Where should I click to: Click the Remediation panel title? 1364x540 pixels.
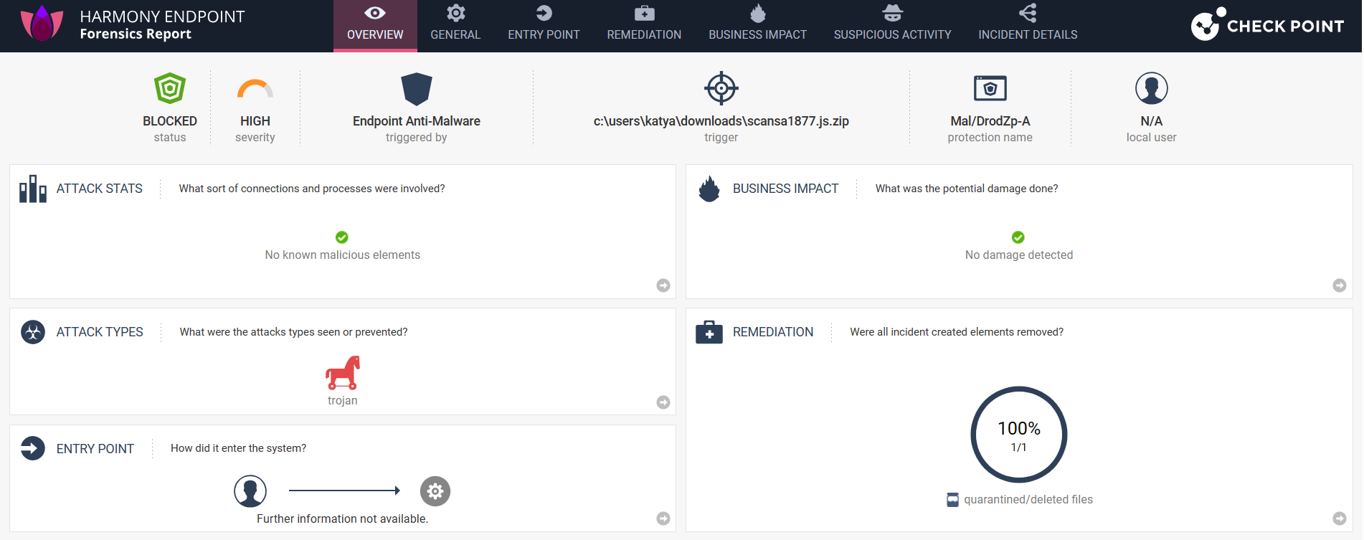tap(773, 332)
